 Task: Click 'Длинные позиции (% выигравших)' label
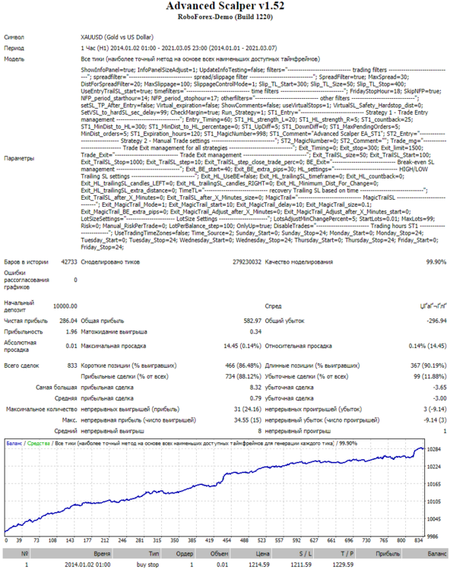[312, 366]
